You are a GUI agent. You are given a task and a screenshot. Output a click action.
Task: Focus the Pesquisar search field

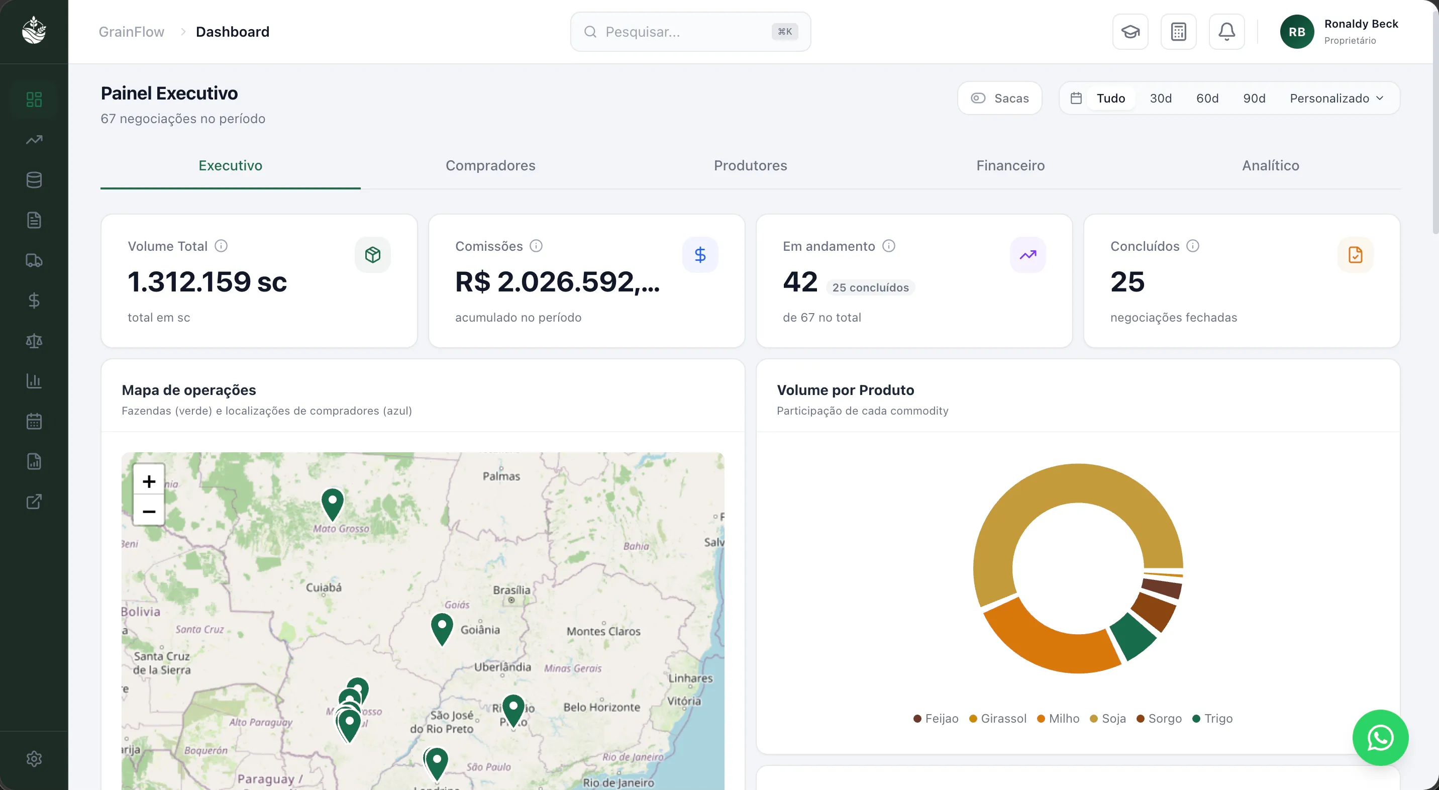pyautogui.click(x=690, y=32)
